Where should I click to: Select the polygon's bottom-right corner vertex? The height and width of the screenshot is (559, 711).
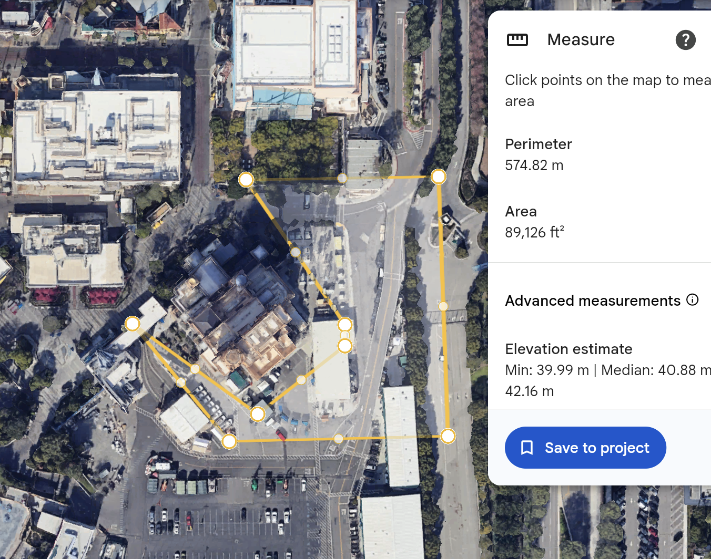(x=448, y=436)
